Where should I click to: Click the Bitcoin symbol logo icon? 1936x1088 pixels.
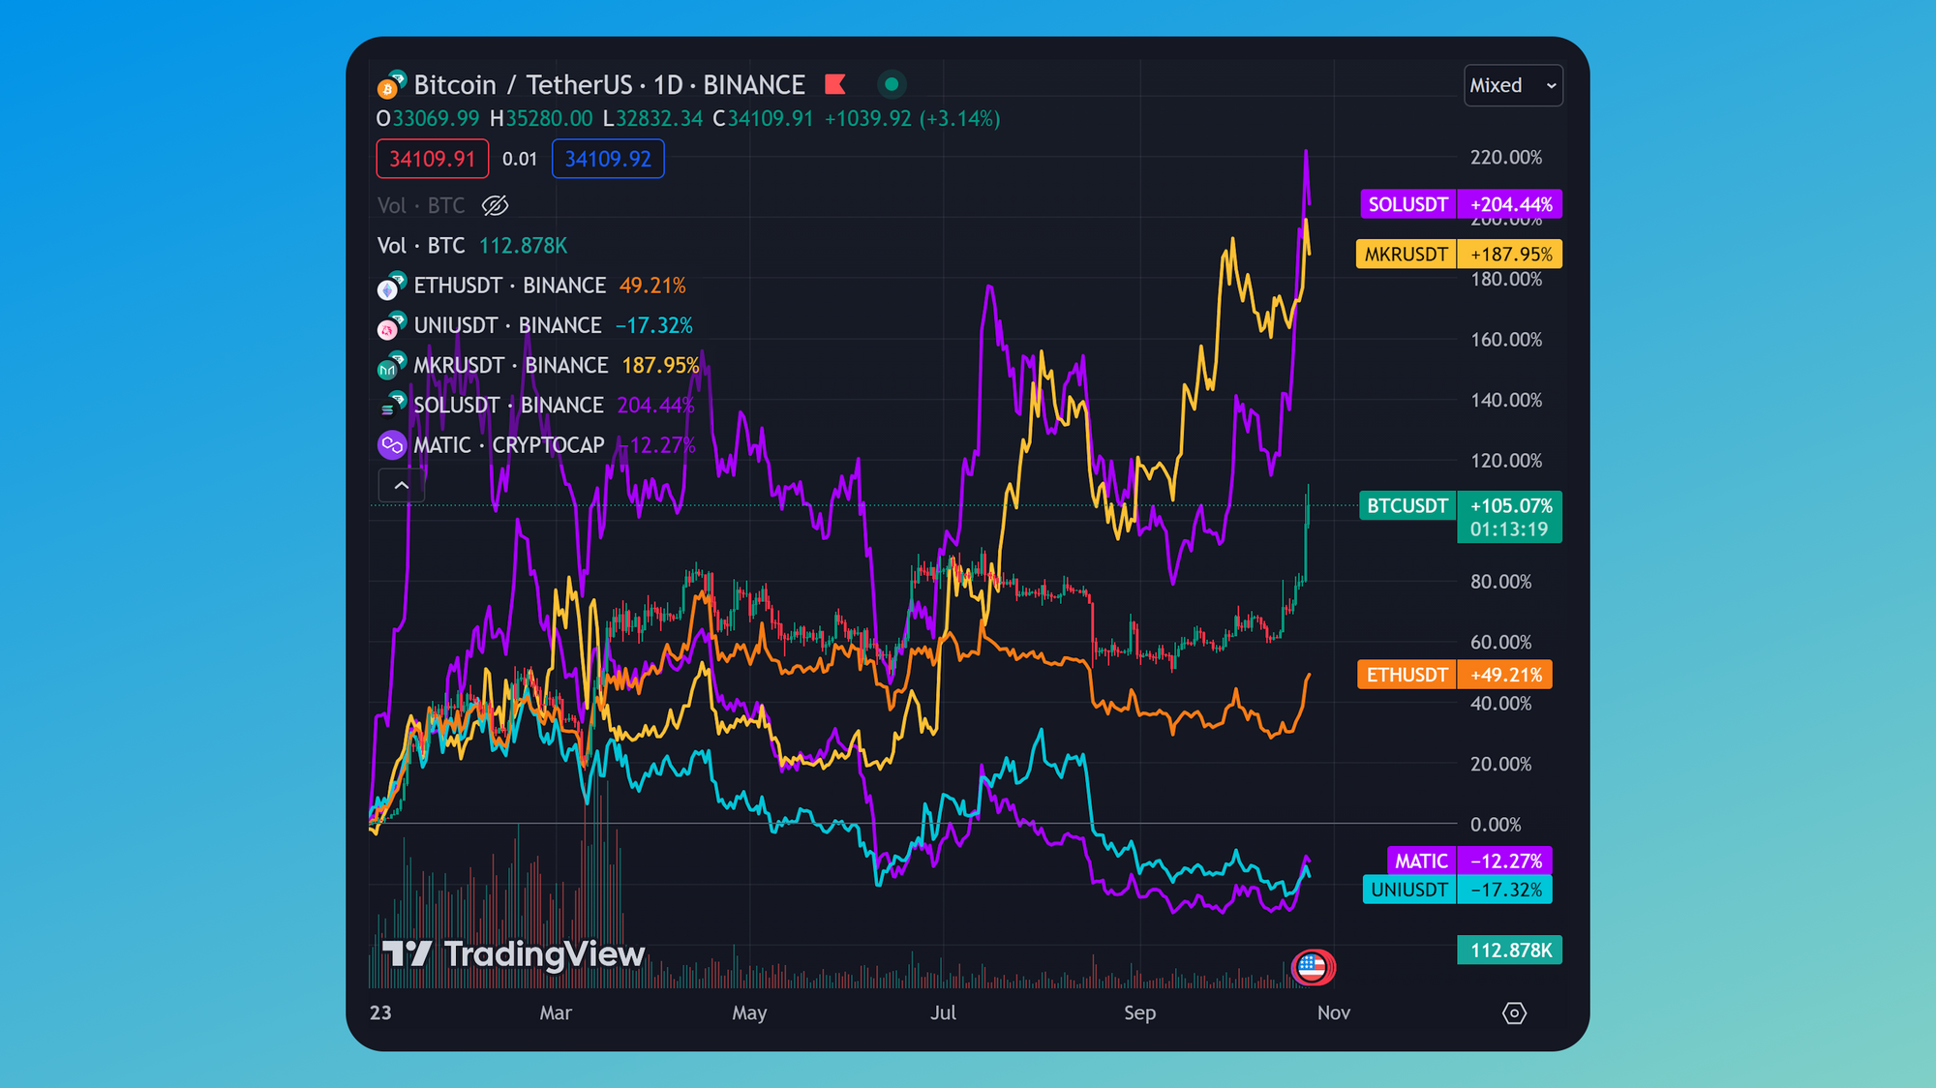(x=389, y=87)
